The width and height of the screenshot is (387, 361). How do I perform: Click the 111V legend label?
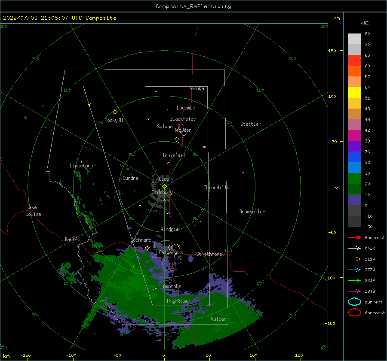(x=370, y=259)
